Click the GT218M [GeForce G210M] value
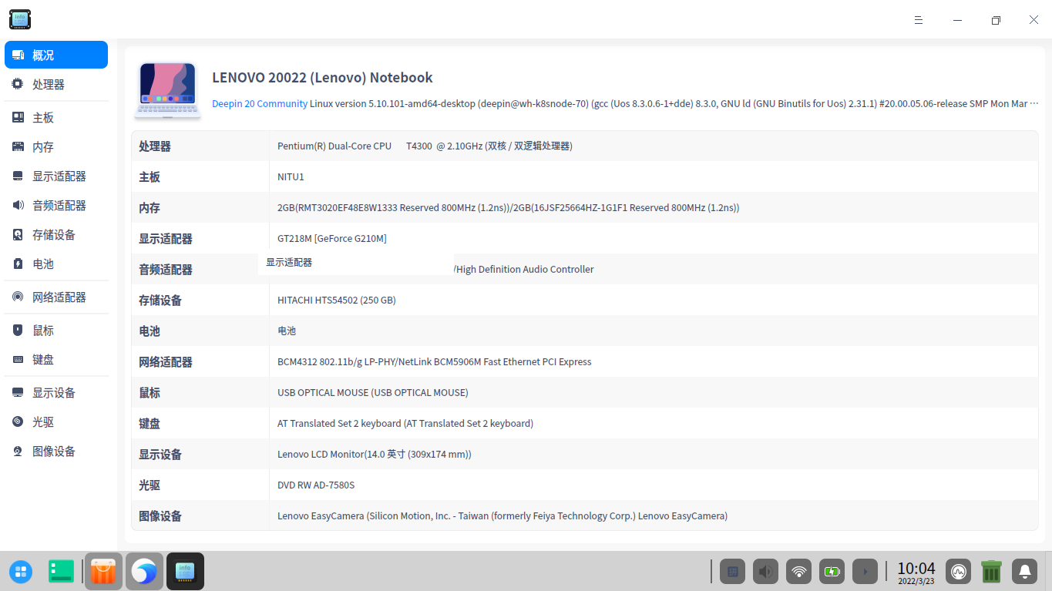The height and width of the screenshot is (591, 1052). coord(332,238)
